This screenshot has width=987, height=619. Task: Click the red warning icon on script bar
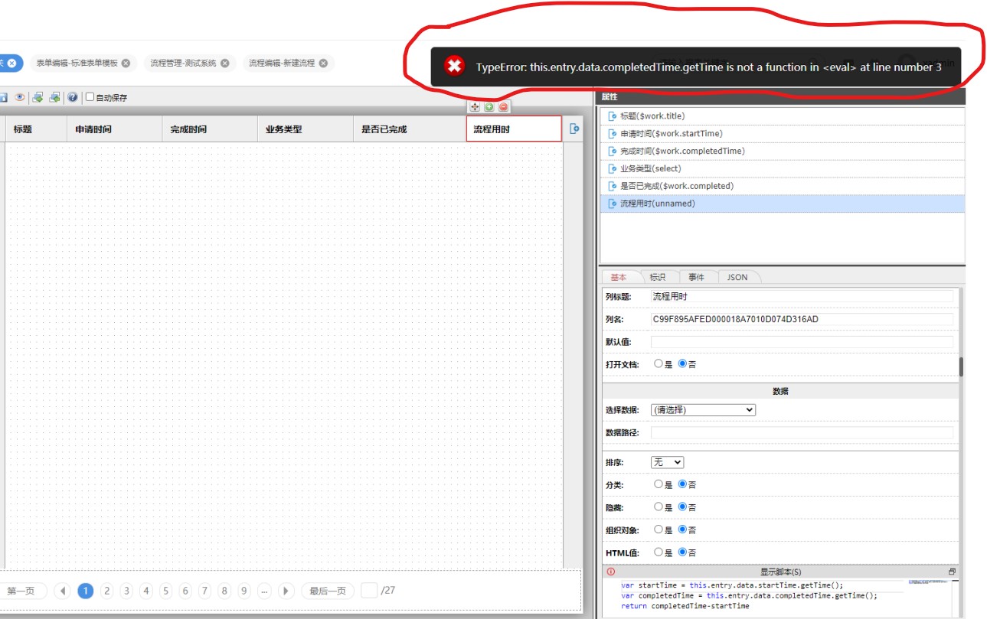pos(610,572)
